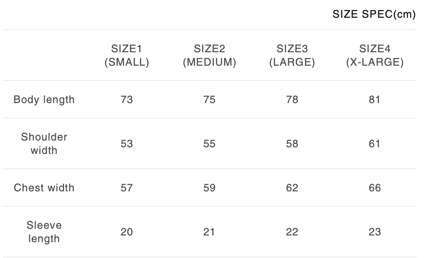The height and width of the screenshot is (258, 427).
Task: Click chest width value 62 for Large
Action: pyautogui.click(x=292, y=188)
